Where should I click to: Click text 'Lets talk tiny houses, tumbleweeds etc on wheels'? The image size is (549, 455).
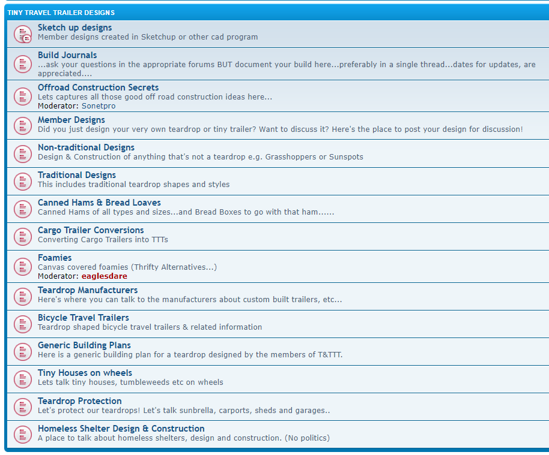130,382
